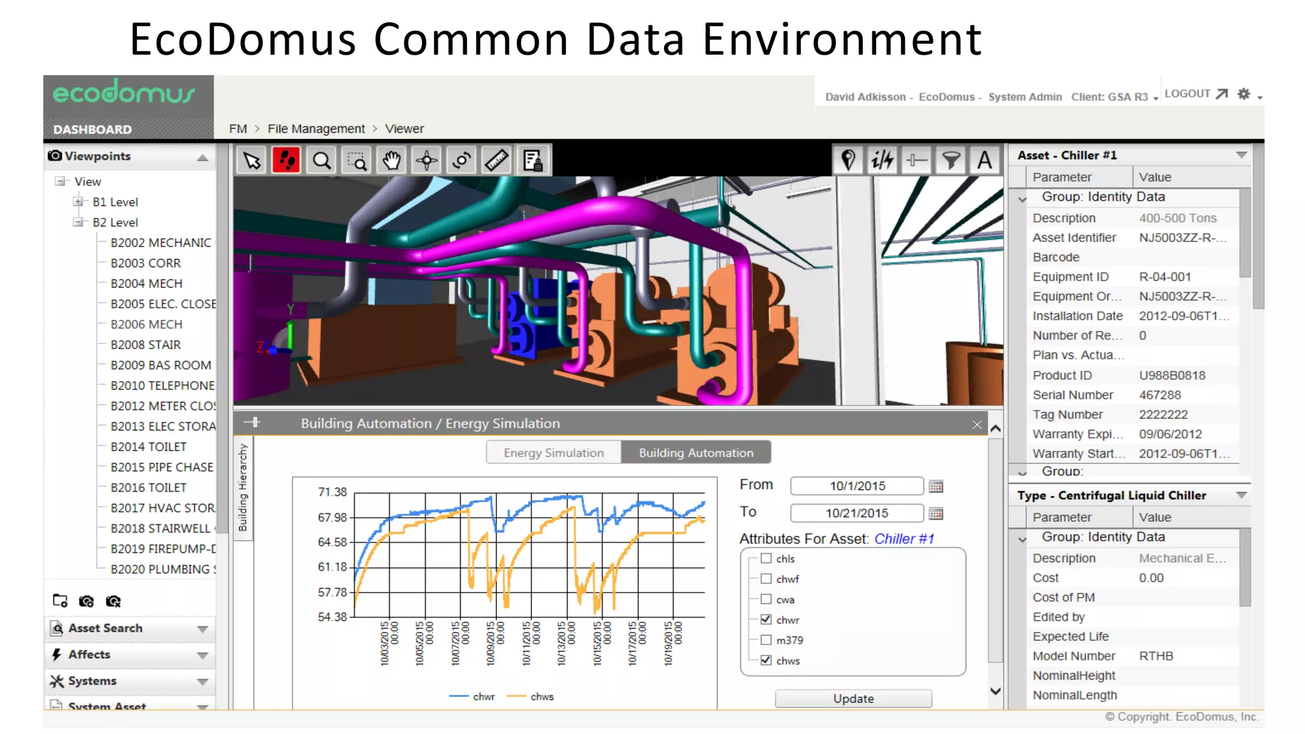1305x734 pixels.
Task: Click the Serial Number value 467288
Action: click(1160, 395)
